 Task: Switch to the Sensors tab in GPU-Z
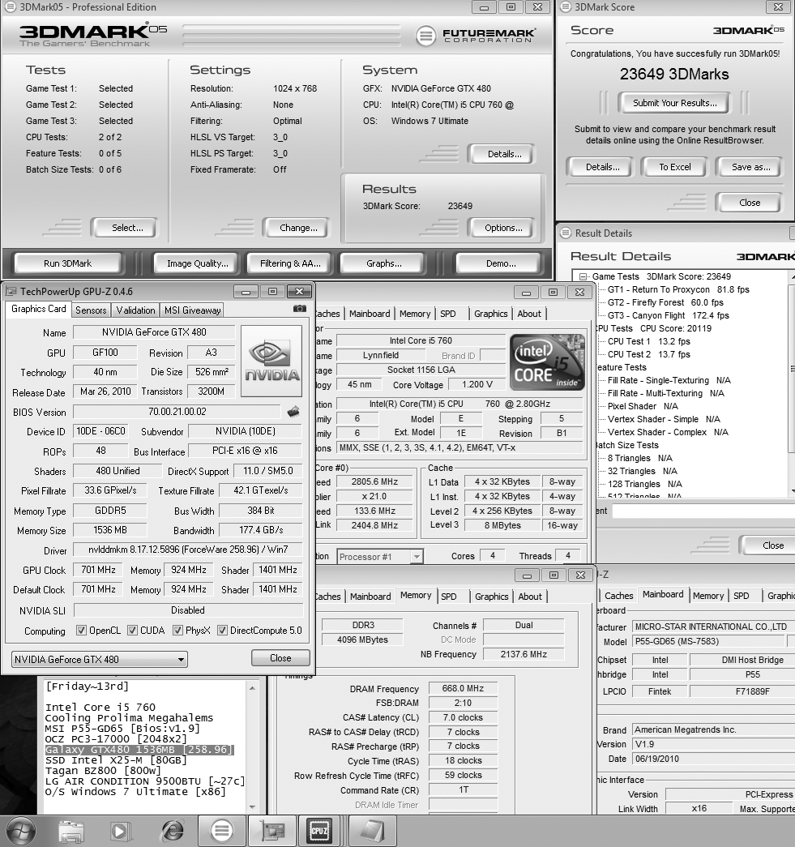(x=91, y=310)
